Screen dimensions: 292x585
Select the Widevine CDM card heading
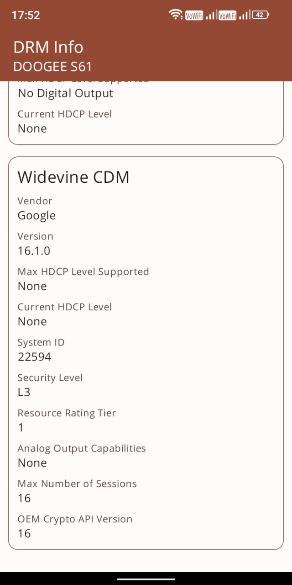point(73,177)
